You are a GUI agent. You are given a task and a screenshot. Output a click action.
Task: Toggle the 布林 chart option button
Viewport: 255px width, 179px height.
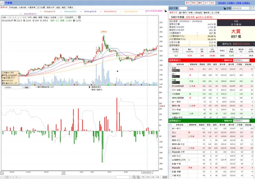[x=30, y=17]
